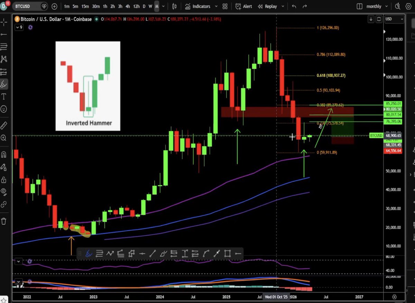
Task: Select horizontal ray tool in favorites toolbar
Action: (x=238, y=254)
